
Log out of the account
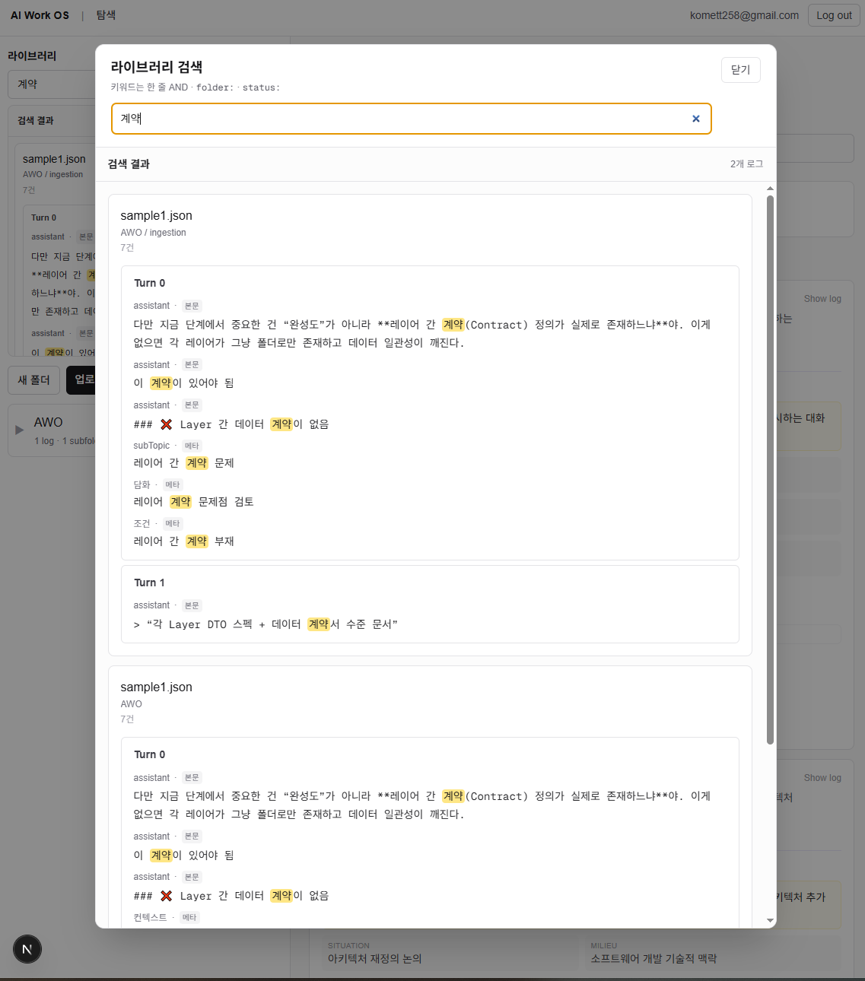[x=834, y=15]
